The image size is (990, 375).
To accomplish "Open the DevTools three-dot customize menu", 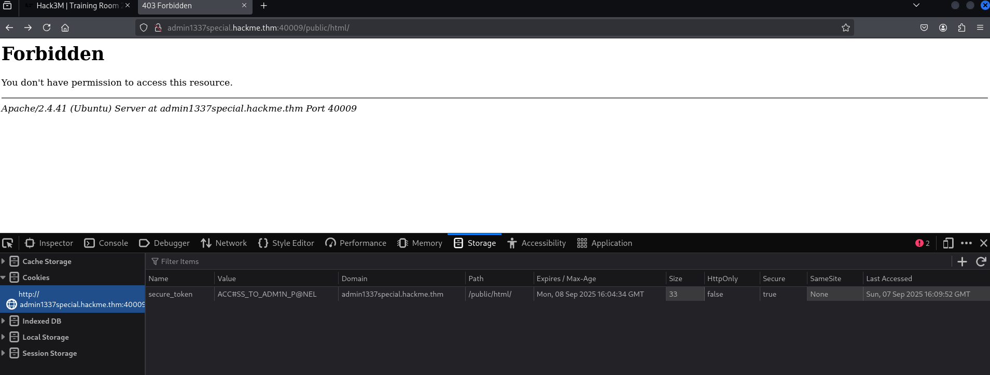I will 966,243.
